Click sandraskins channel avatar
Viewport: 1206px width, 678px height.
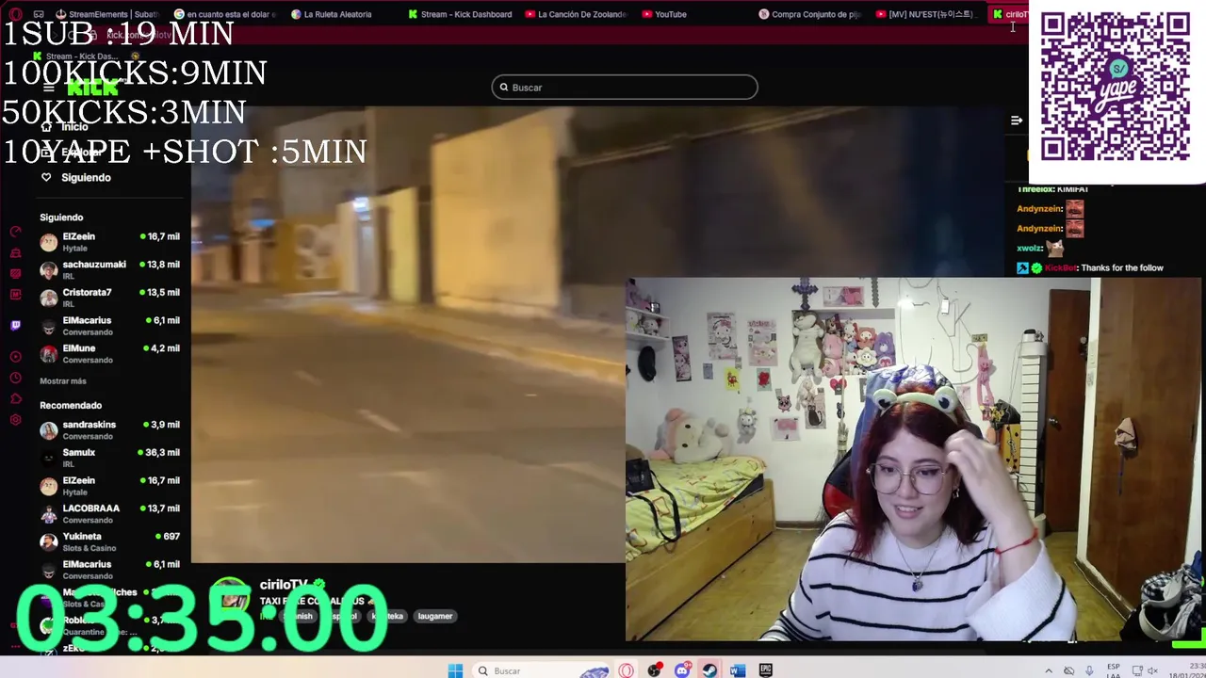tap(49, 430)
